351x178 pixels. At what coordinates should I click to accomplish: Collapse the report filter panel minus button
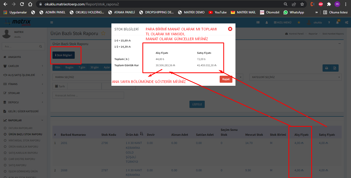pos(339,44)
